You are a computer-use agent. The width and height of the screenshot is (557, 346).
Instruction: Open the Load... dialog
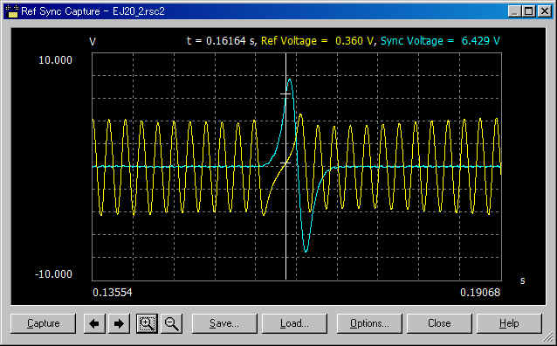pos(294,323)
